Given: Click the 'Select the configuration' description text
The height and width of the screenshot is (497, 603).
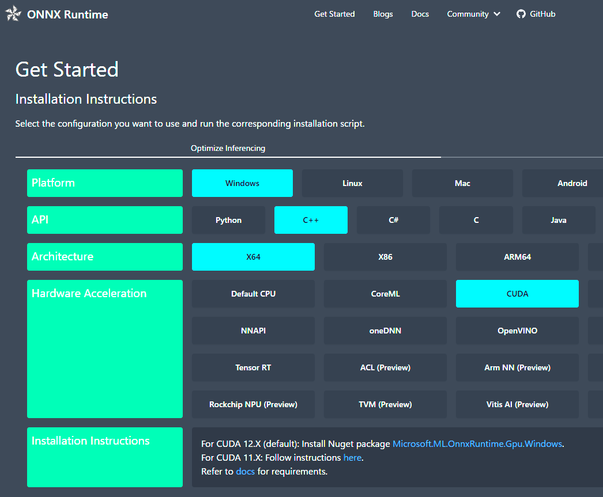Looking at the screenshot, I should pyautogui.click(x=190, y=124).
